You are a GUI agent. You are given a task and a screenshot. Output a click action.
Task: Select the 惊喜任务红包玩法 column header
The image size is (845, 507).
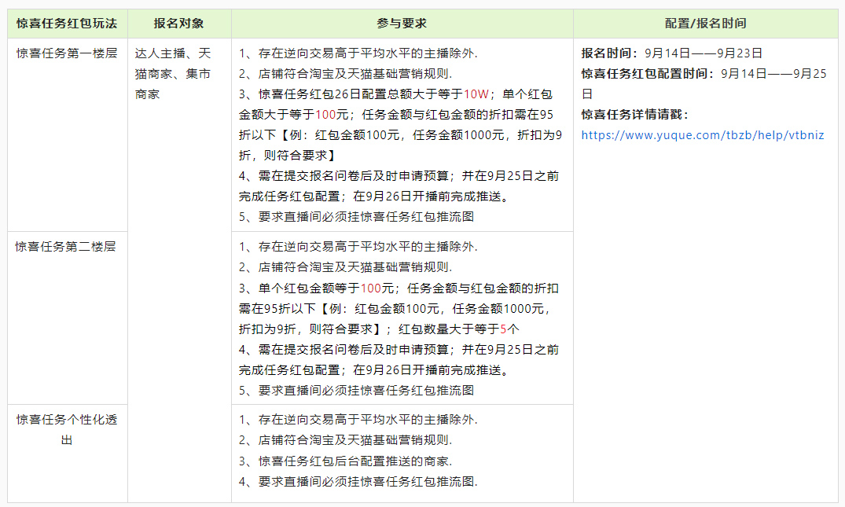67,23
